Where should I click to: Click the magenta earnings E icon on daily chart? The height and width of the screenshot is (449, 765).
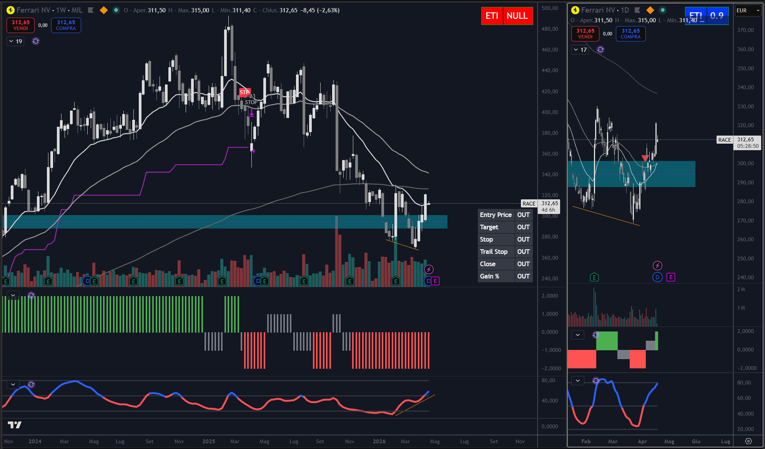pyautogui.click(x=670, y=277)
